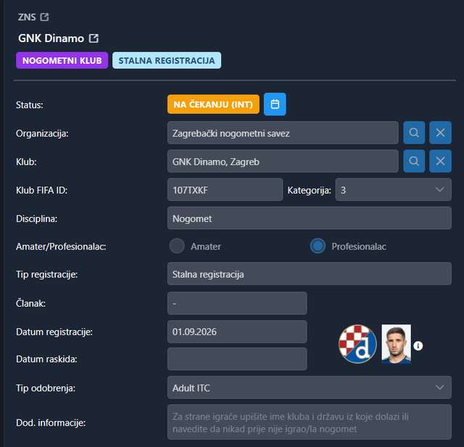This screenshot has width=464, height=447.
Task: Click the player photo thumbnail
Action: (x=397, y=344)
